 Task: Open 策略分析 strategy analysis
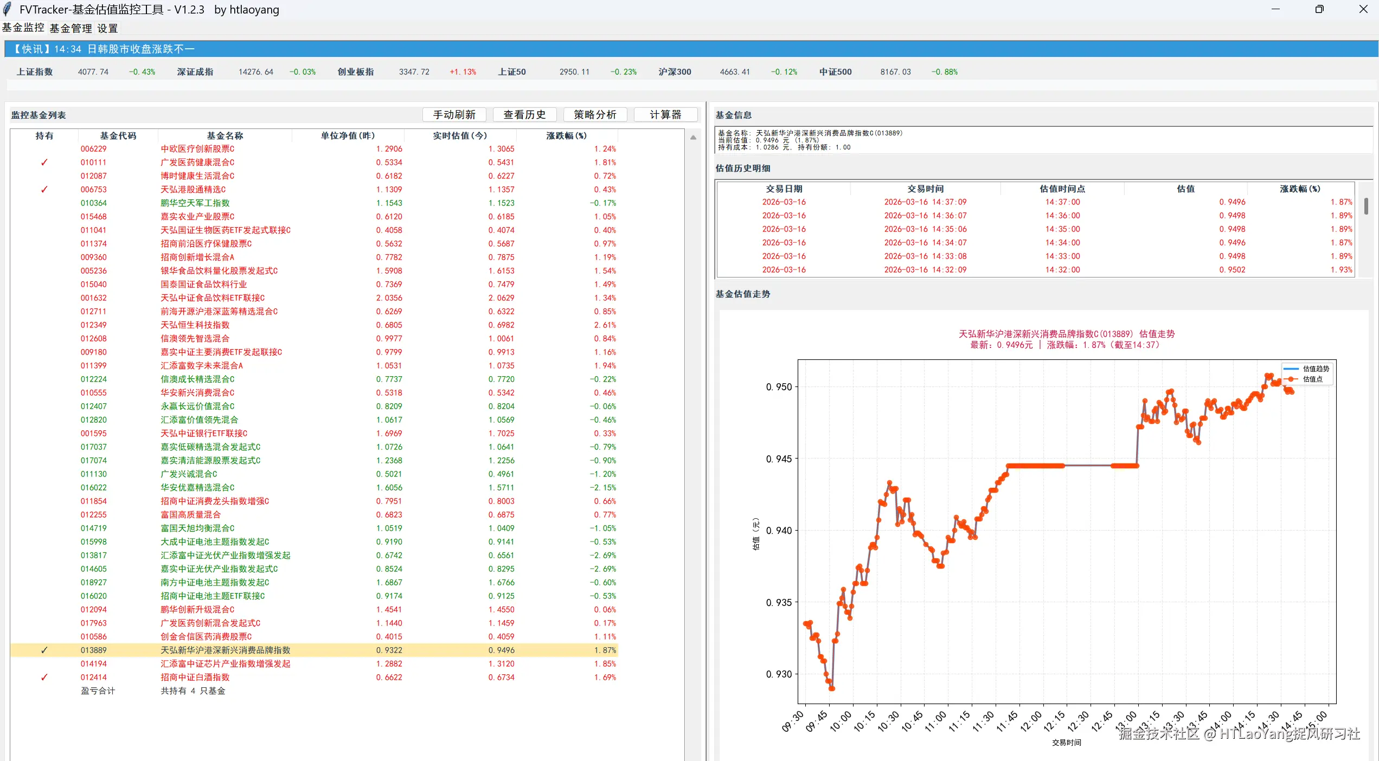[x=595, y=114]
